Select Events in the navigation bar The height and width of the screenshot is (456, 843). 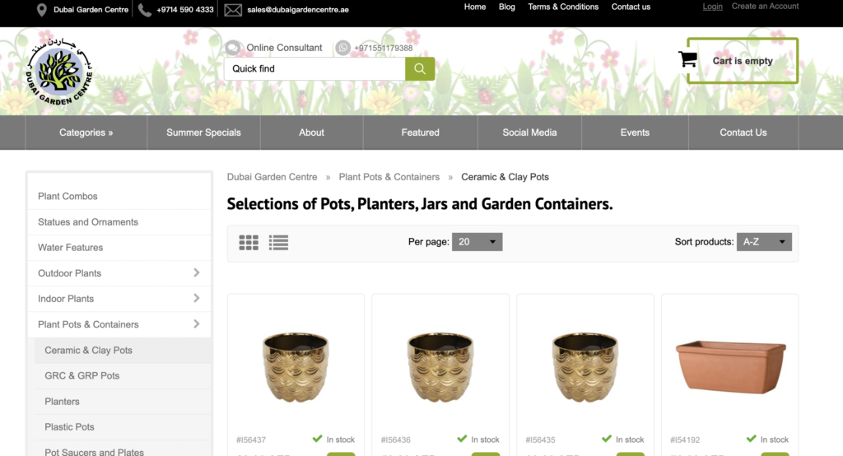(635, 133)
